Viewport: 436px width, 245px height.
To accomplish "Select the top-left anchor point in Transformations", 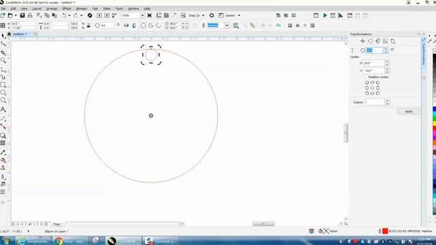I will pos(367,82).
